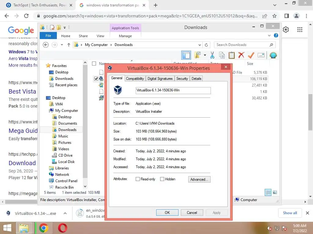The width and height of the screenshot is (313, 234).
Task: Open Chrome tab search chevron
Action: tap(275, 5)
